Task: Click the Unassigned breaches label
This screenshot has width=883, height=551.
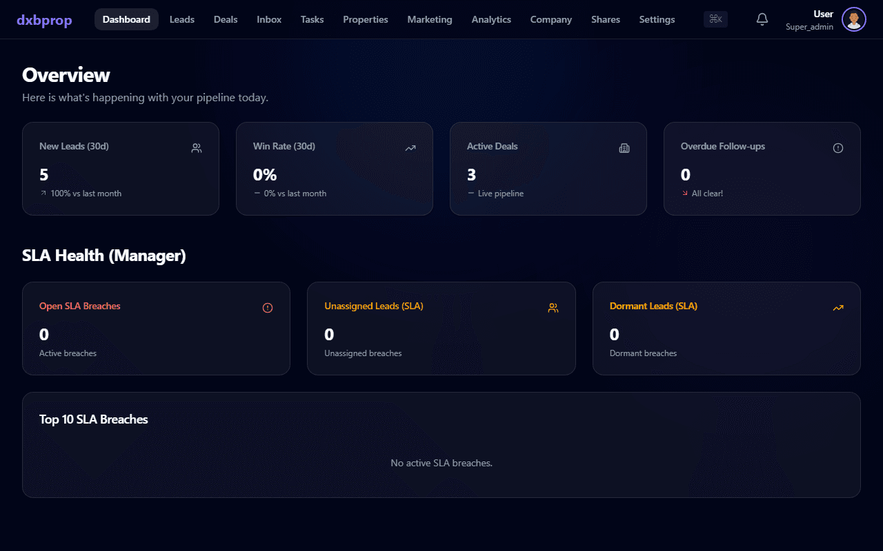Action: [x=363, y=353]
